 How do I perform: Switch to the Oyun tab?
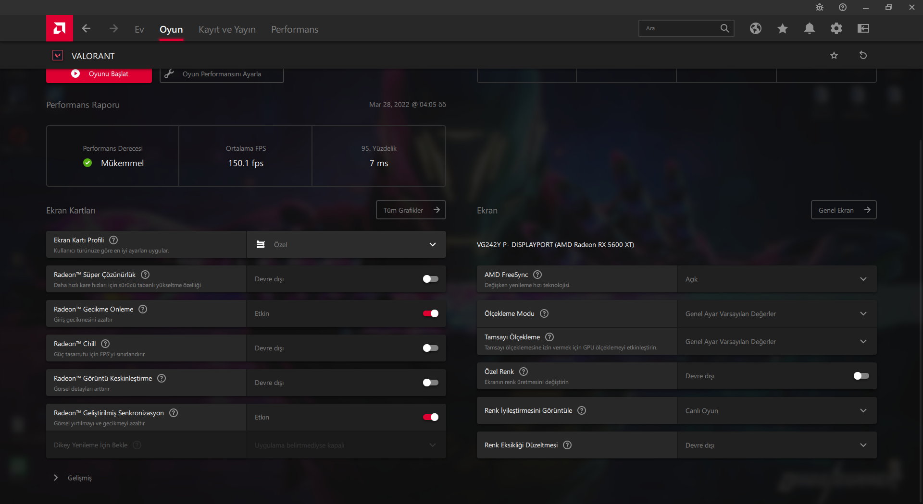click(171, 29)
